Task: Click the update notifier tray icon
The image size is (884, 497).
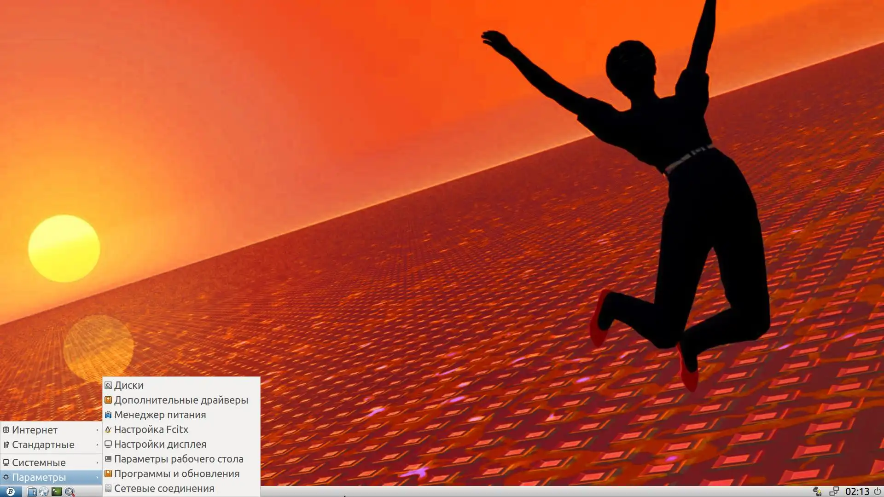Action: [817, 491]
